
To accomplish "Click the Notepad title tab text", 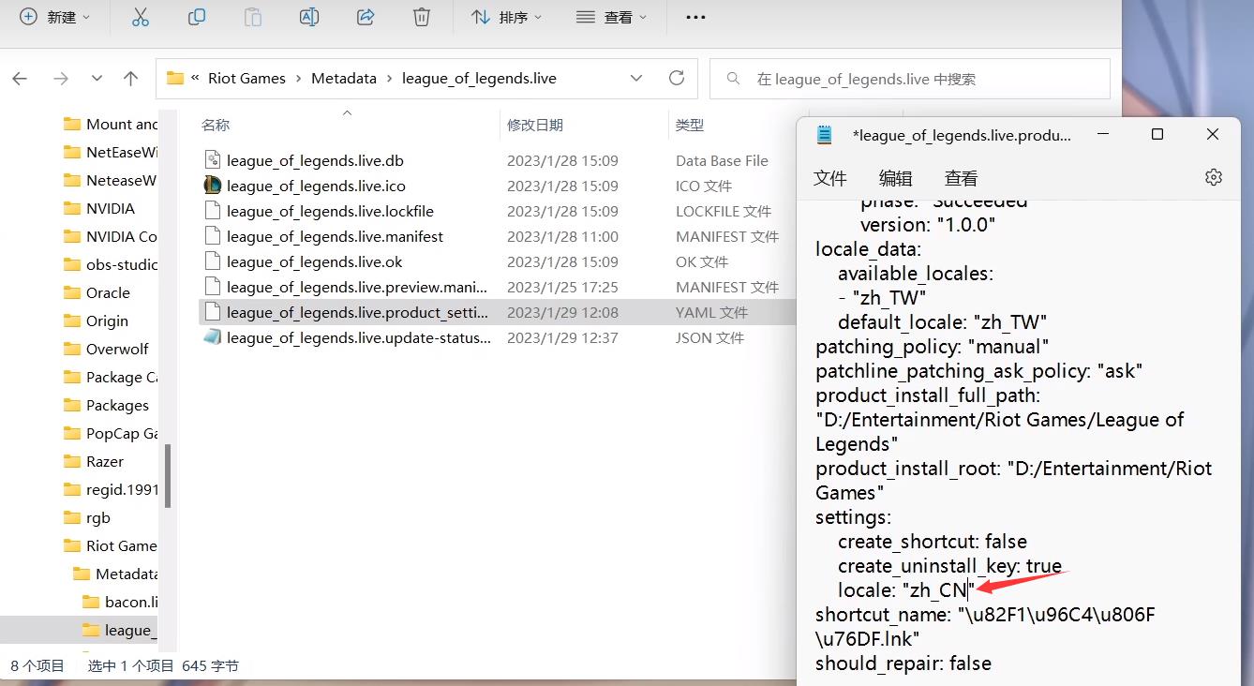I will pyautogui.click(x=962, y=135).
